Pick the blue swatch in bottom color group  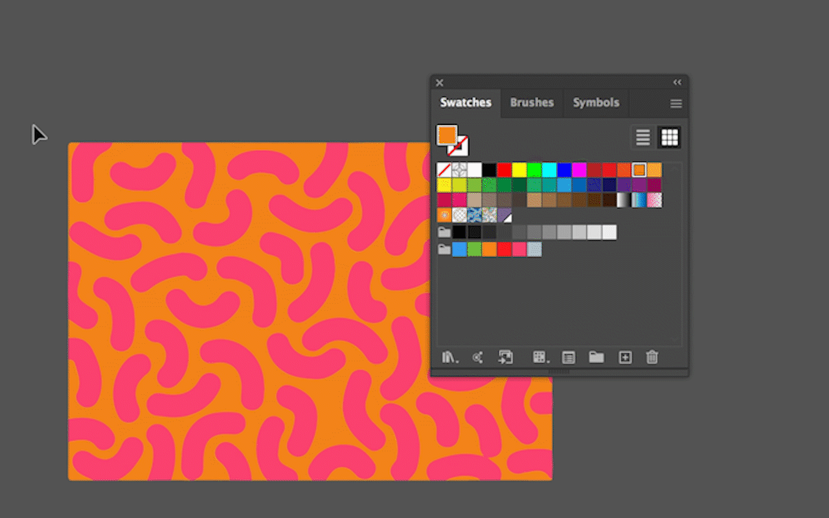(x=459, y=249)
